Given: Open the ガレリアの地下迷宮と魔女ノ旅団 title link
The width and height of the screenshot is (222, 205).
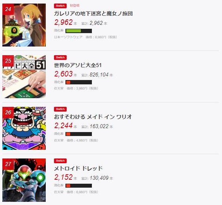Looking at the screenshot, I should tap(93, 13).
